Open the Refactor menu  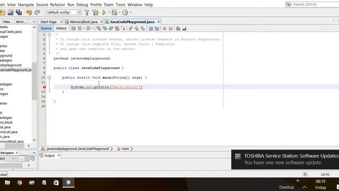[58, 5]
